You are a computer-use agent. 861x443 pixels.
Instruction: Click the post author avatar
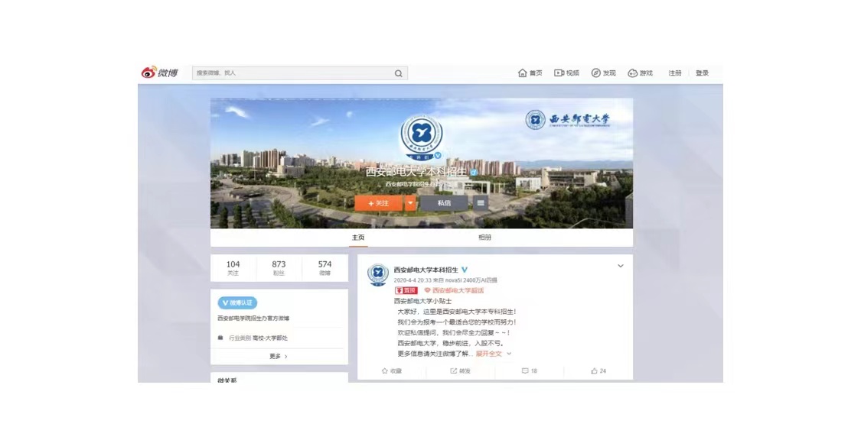coord(378,275)
